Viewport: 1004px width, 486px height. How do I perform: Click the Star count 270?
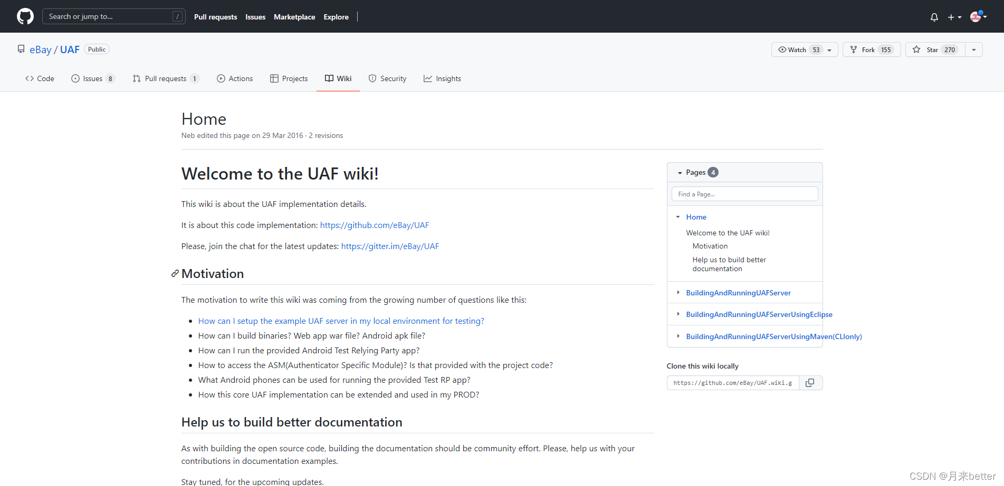tap(950, 49)
